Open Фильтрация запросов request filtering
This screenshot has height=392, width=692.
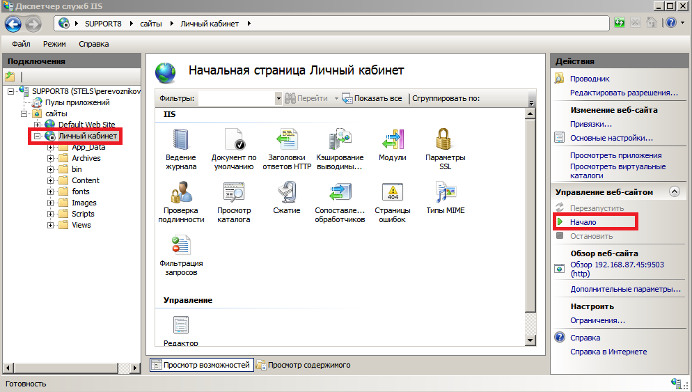[x=181, y=255]
